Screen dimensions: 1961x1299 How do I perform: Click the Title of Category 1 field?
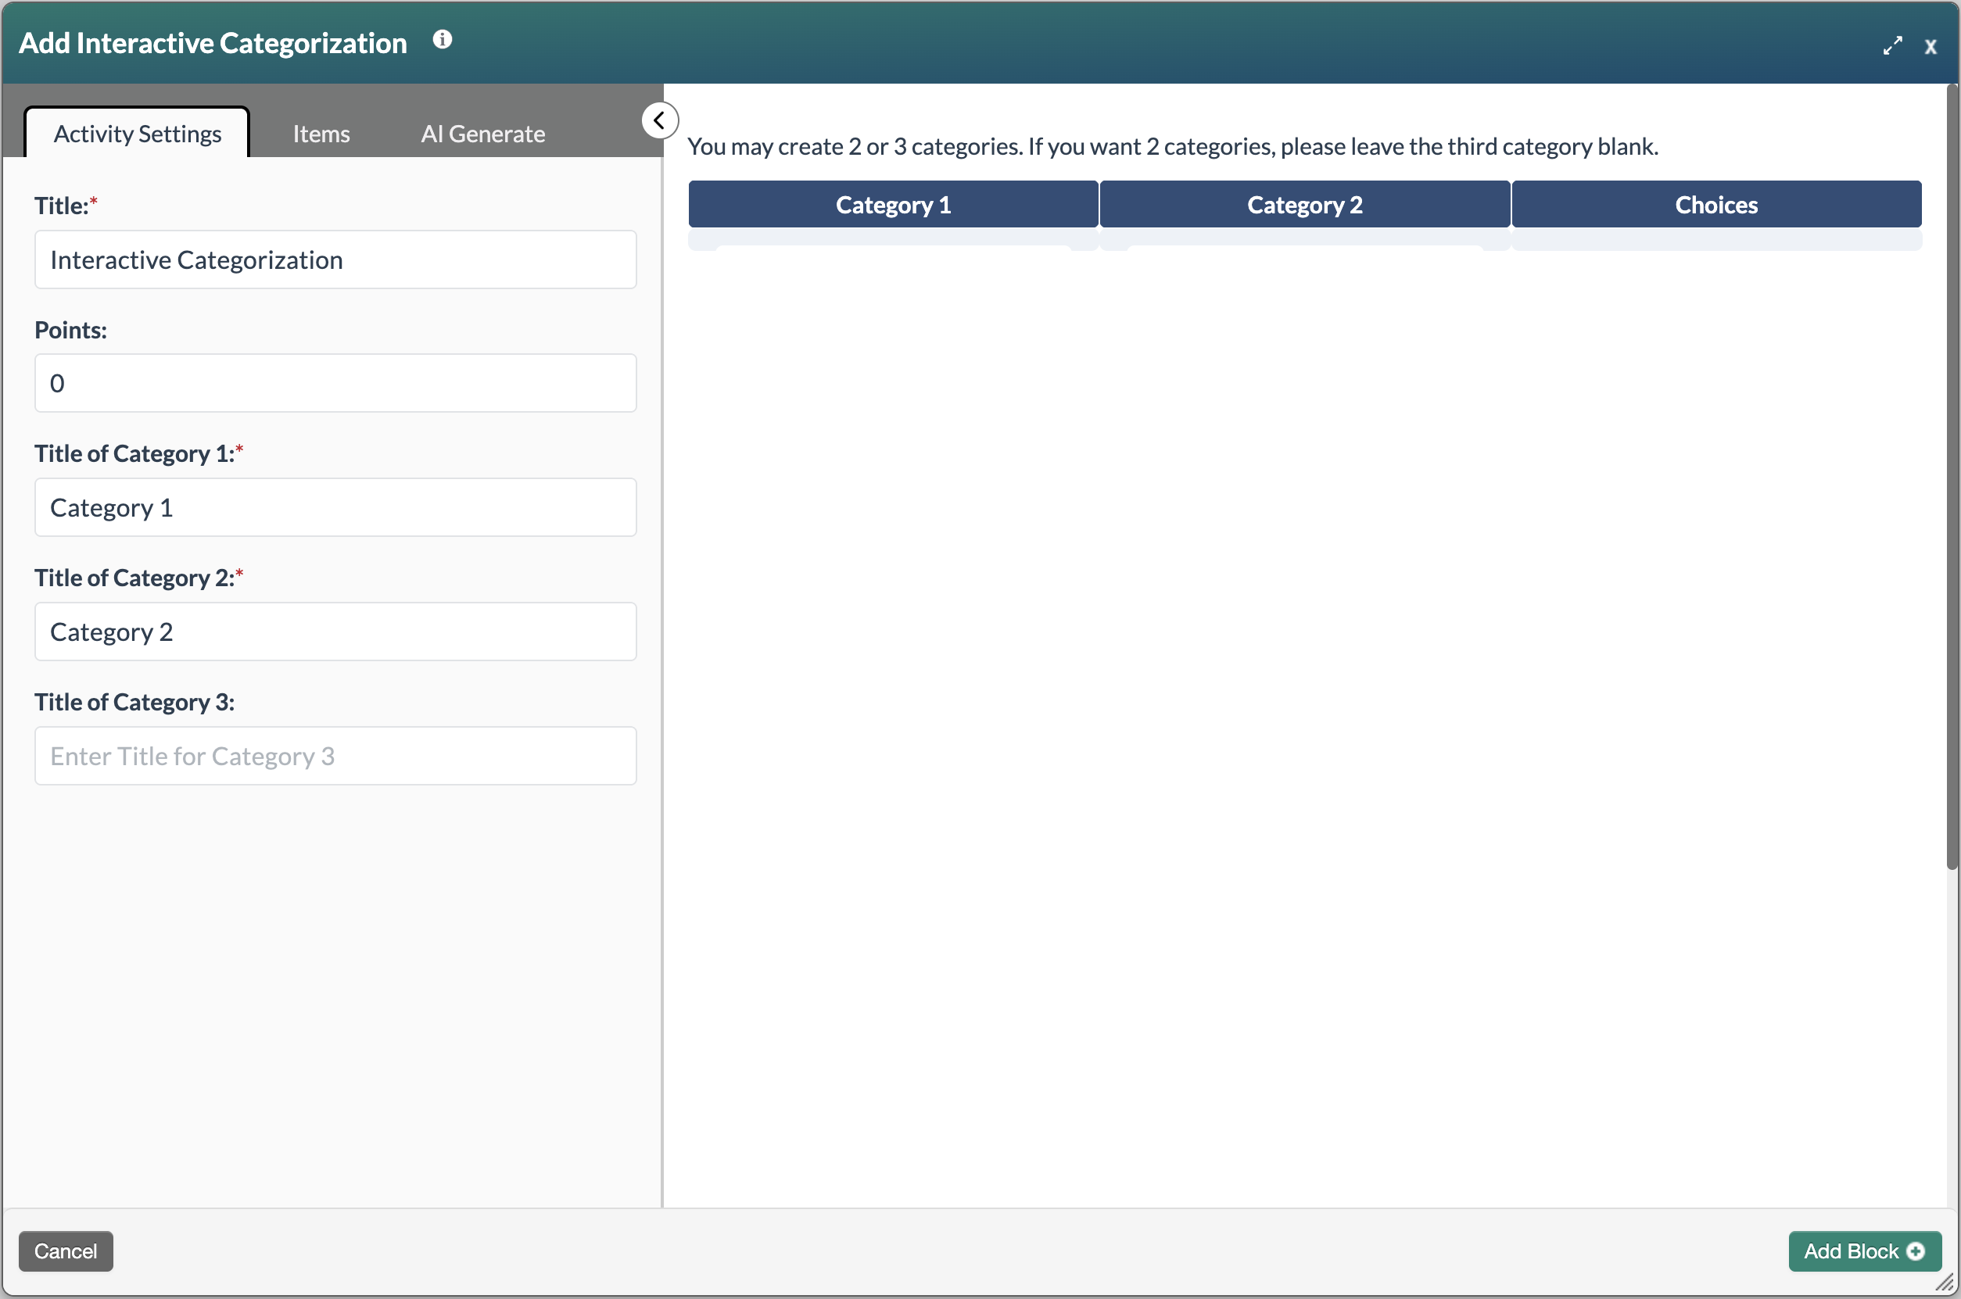point(335,507)
